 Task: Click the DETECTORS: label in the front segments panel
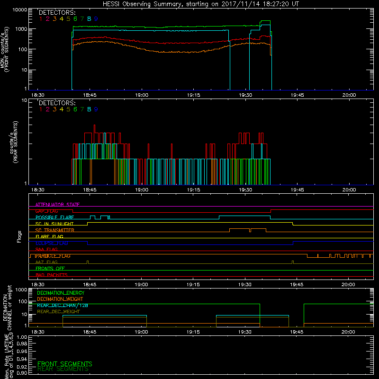57,13
